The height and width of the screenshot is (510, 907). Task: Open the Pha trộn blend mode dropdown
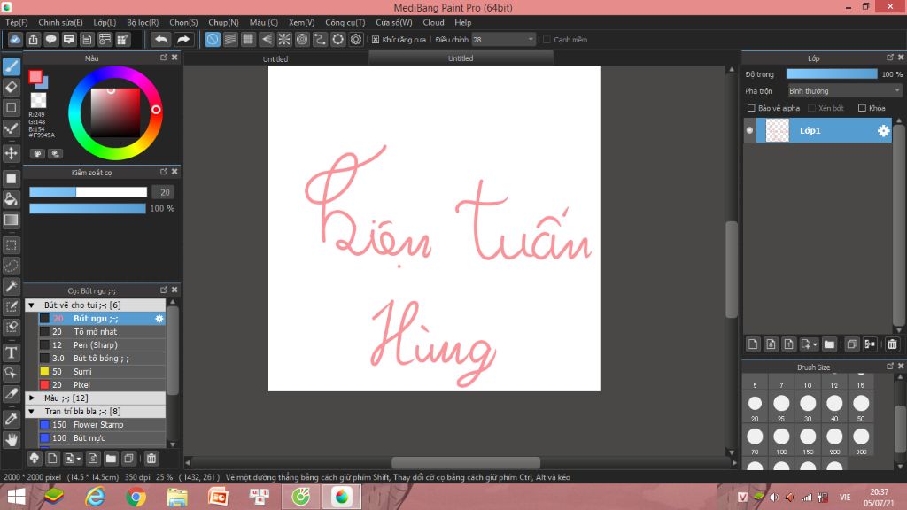(x=844, y=91)
